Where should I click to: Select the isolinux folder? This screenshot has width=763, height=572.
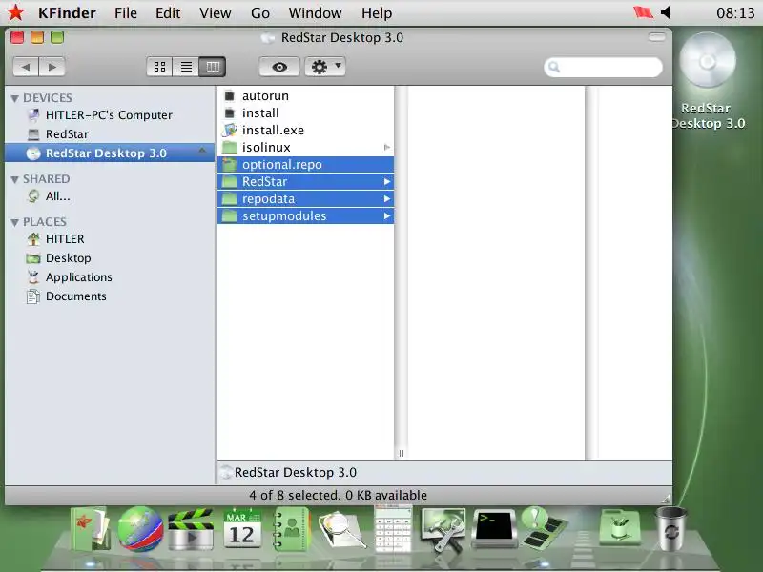pos(305,147)
